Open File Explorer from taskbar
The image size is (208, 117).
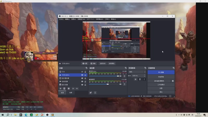pyautogui.click(x=15, y=115)
